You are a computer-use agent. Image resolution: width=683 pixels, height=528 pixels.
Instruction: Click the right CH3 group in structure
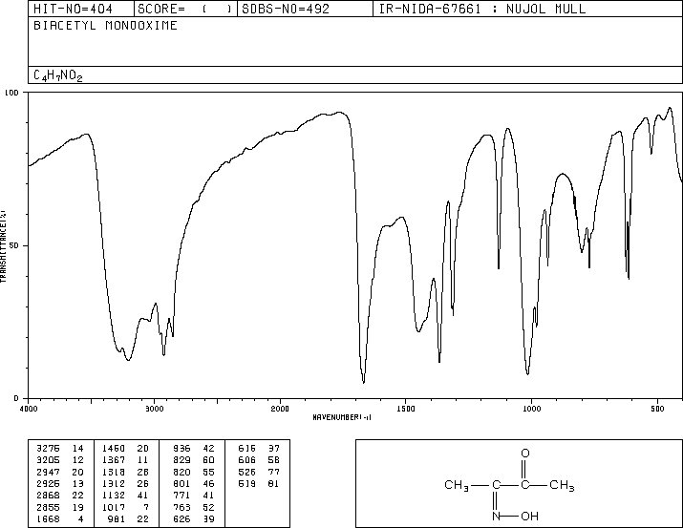pyautogui.click(x=562, y=485)
